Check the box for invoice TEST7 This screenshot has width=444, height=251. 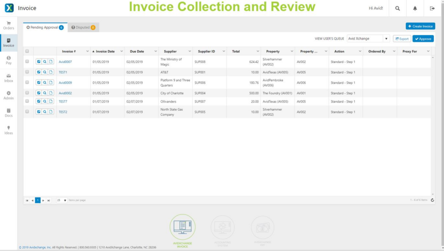point(27,101)
